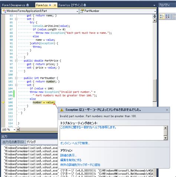The width and height of the screenshot is (176, 177).
Task: Click the horizontal scroll left arrow in editor
Action: click(18, 130)
